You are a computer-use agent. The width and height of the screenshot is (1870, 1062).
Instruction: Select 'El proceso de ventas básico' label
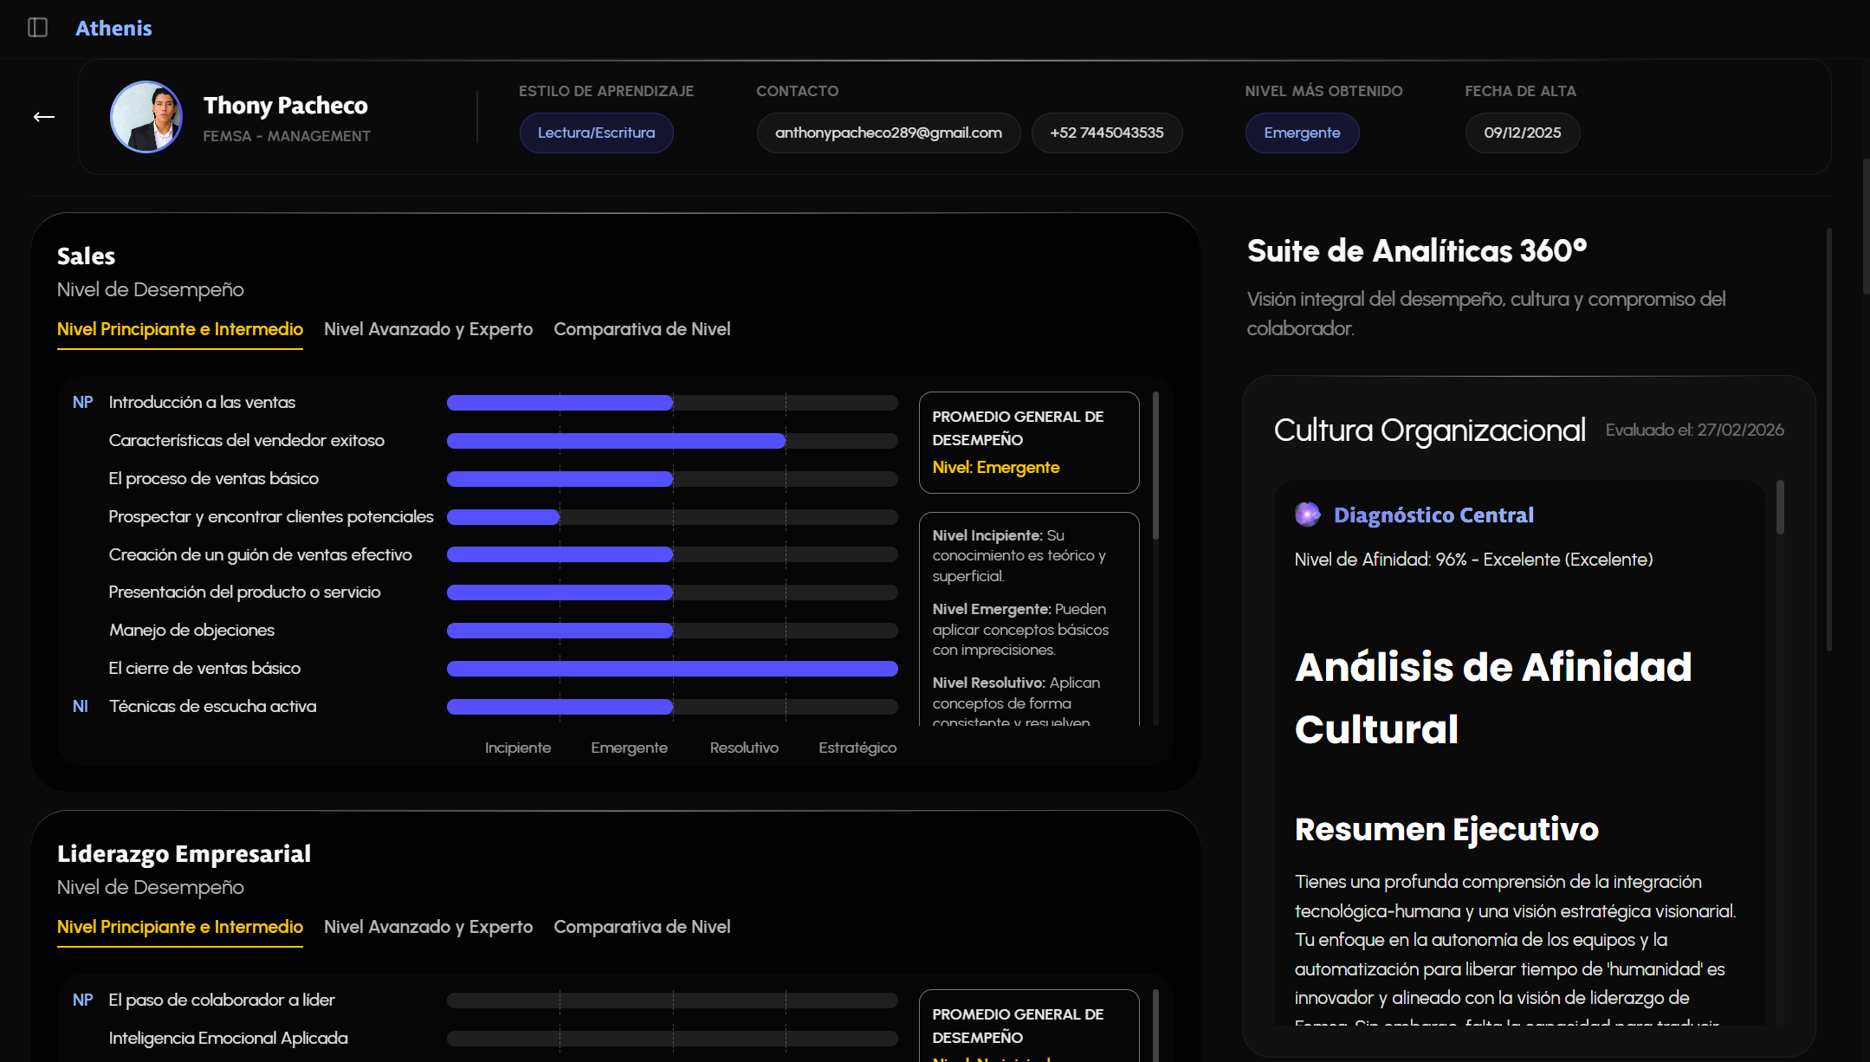pyautogui.click(x=213, y=478)
